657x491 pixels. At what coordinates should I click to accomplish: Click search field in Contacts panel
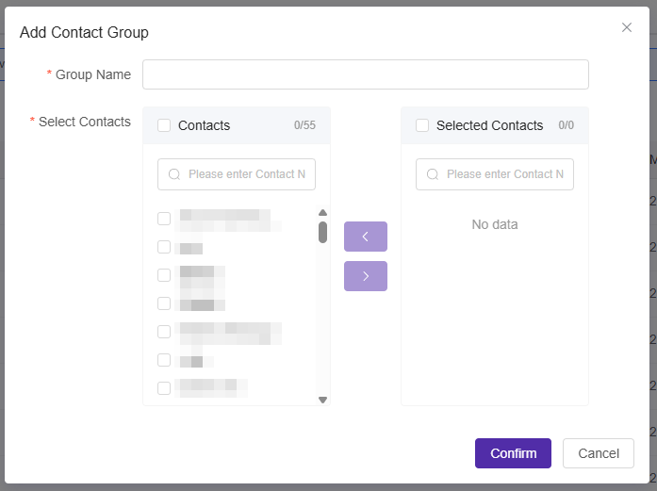tap(245, 174)
